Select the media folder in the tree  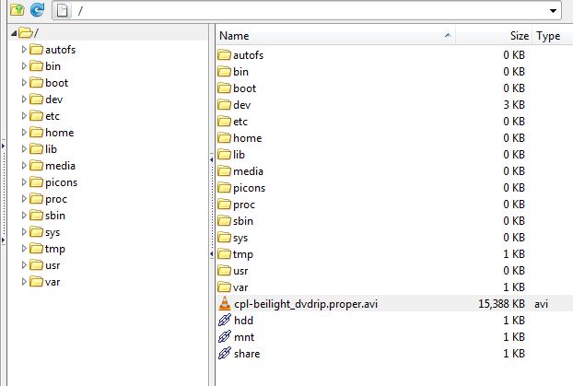pyautogui.click(x=62, y=166)
